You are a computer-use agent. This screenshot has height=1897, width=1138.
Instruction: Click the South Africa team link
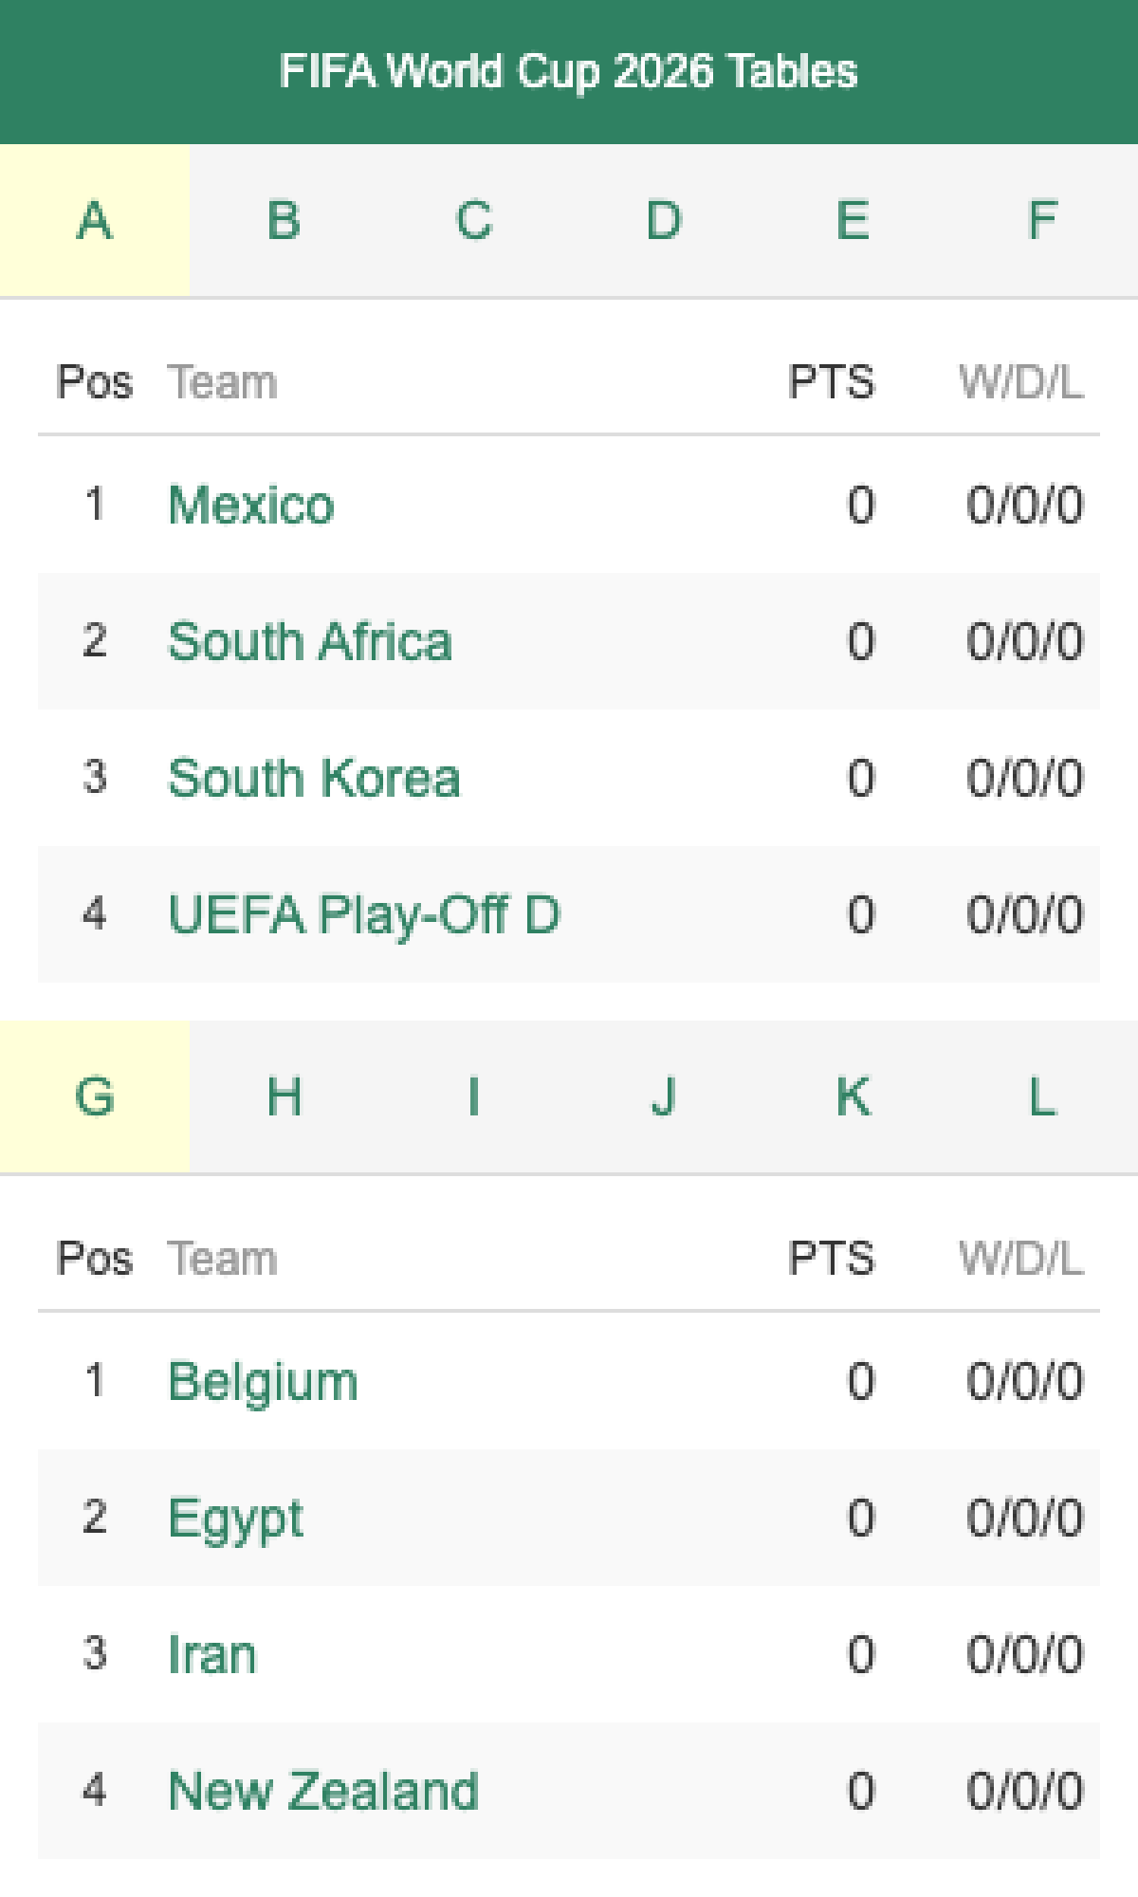[310, 641]
